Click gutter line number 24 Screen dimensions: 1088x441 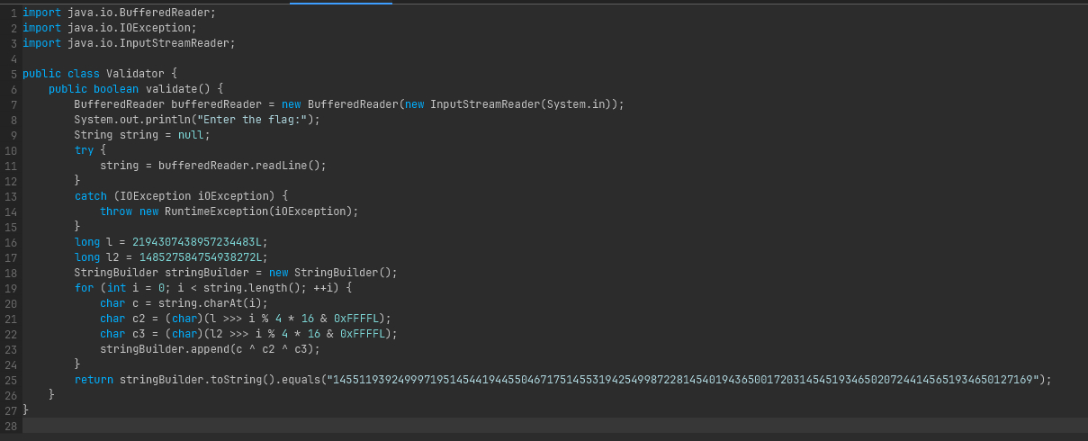[11, 364]
